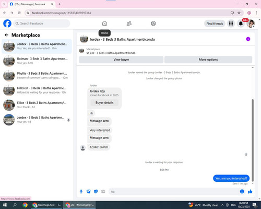Select the Messenger Facebook browser tab
The image size is (261, 209).
click(31, 4)
